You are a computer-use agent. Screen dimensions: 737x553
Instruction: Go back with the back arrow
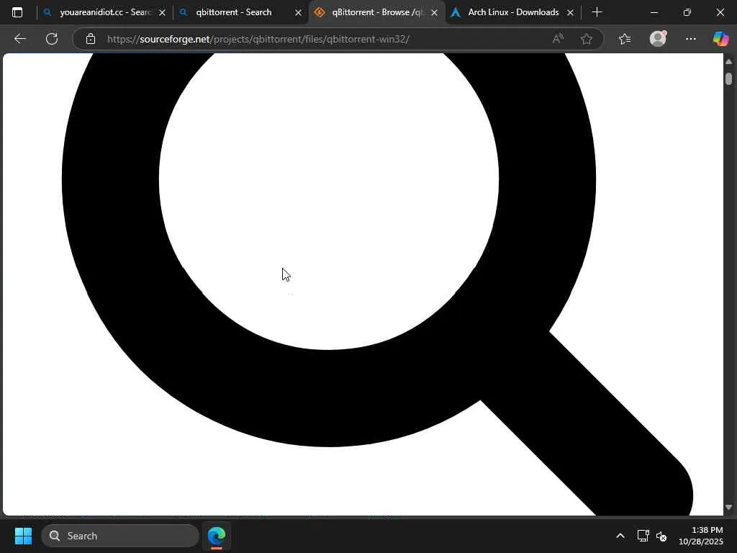[19, 39]
